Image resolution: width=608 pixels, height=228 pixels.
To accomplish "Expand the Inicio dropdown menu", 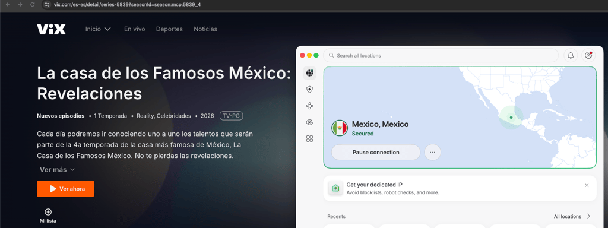I will coord(98,29).
